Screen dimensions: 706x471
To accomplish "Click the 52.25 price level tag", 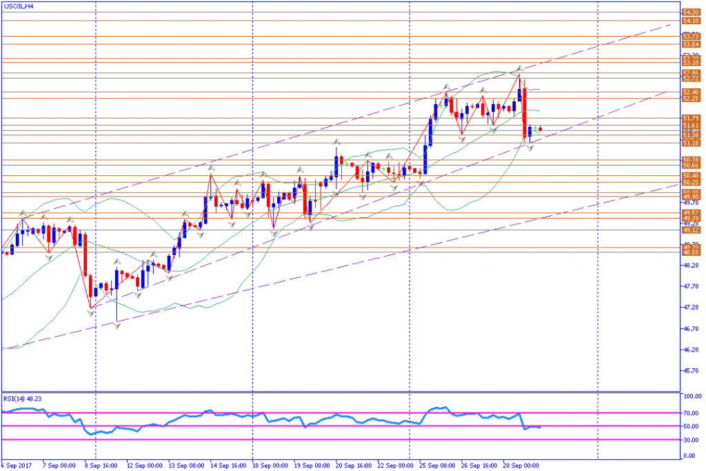I will click(x=691, y=98).
